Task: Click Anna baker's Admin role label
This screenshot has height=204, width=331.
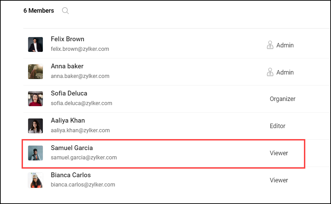Action: point(285,72)
